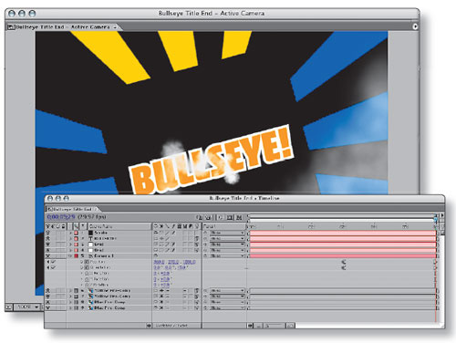The image size is (456, 343).
Task: Click the Enable Motion Blur timeline icon
Action: point(239,217)
